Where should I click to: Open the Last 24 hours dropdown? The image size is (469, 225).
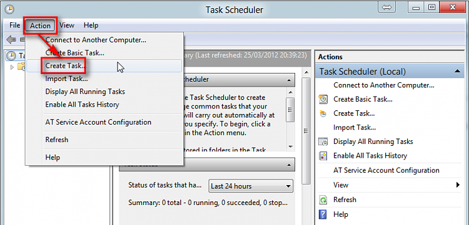tap(251, 186)
